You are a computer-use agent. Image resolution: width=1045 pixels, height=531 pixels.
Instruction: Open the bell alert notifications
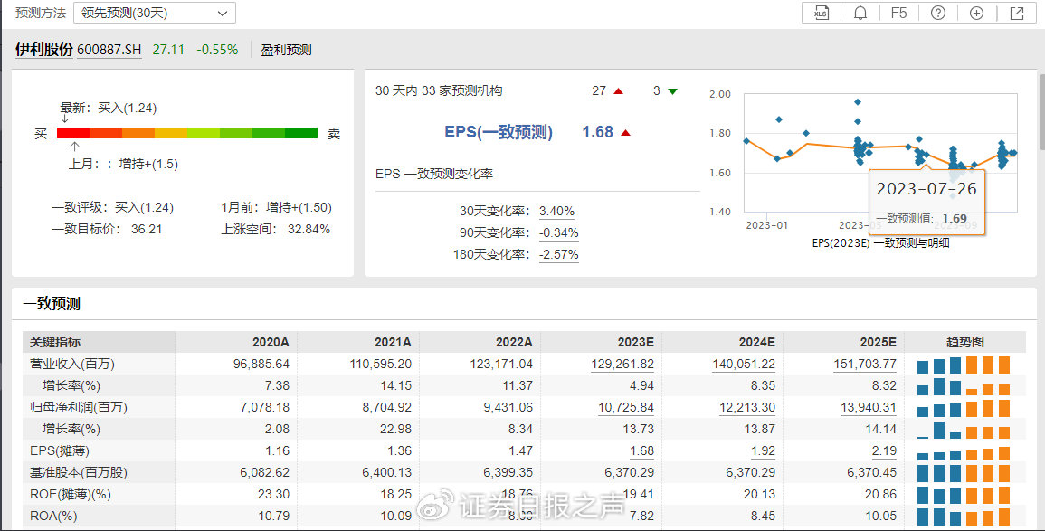coord(860,13)
